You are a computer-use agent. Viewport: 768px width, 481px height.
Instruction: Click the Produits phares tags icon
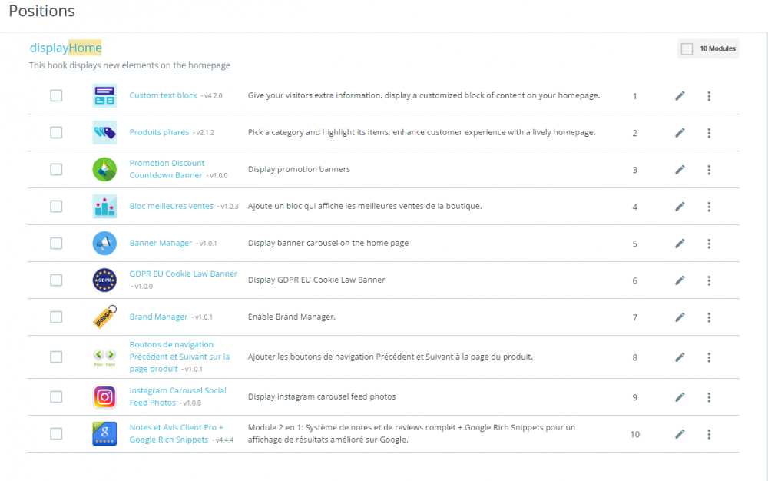pos(104,132)
